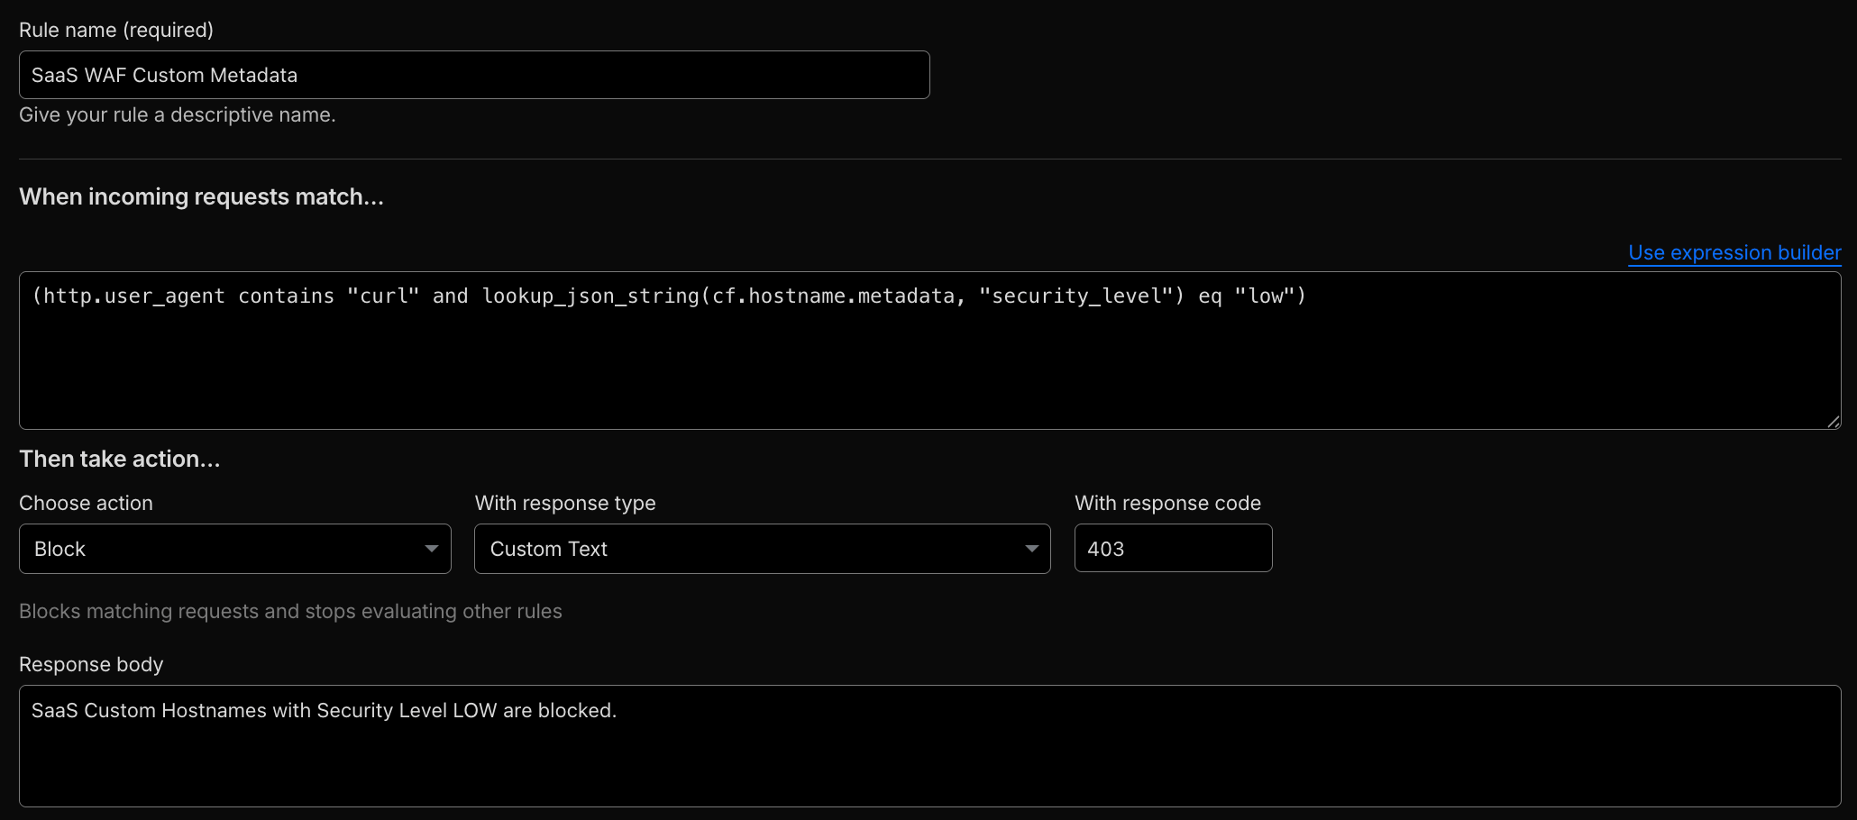Click the resize handle of the expression textarea
The width and height of the screenshot is (1857, 820).
point(1835,422)
